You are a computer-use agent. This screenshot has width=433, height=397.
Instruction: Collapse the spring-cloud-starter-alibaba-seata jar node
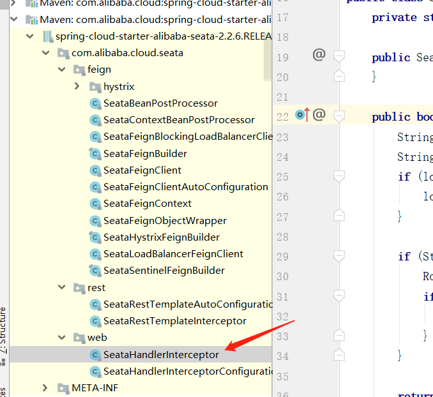pyautogui.click(x=29, y=36)
